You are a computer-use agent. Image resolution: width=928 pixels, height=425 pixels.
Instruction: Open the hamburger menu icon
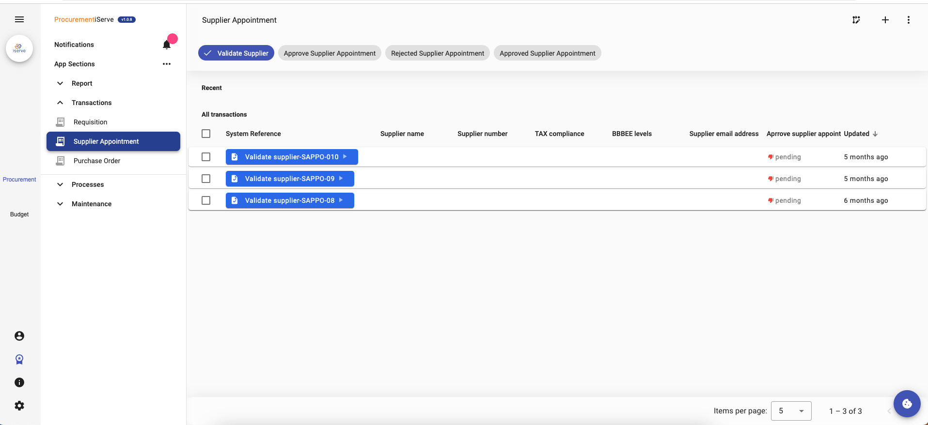[x=19, y=19]
